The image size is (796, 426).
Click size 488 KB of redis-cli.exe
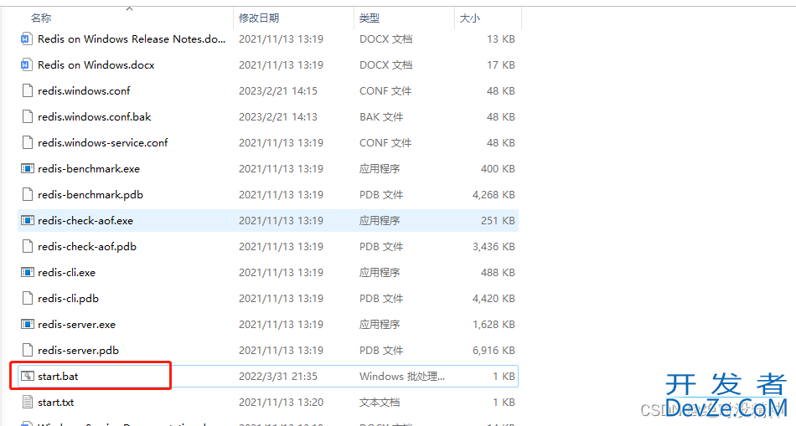[498, 272]
